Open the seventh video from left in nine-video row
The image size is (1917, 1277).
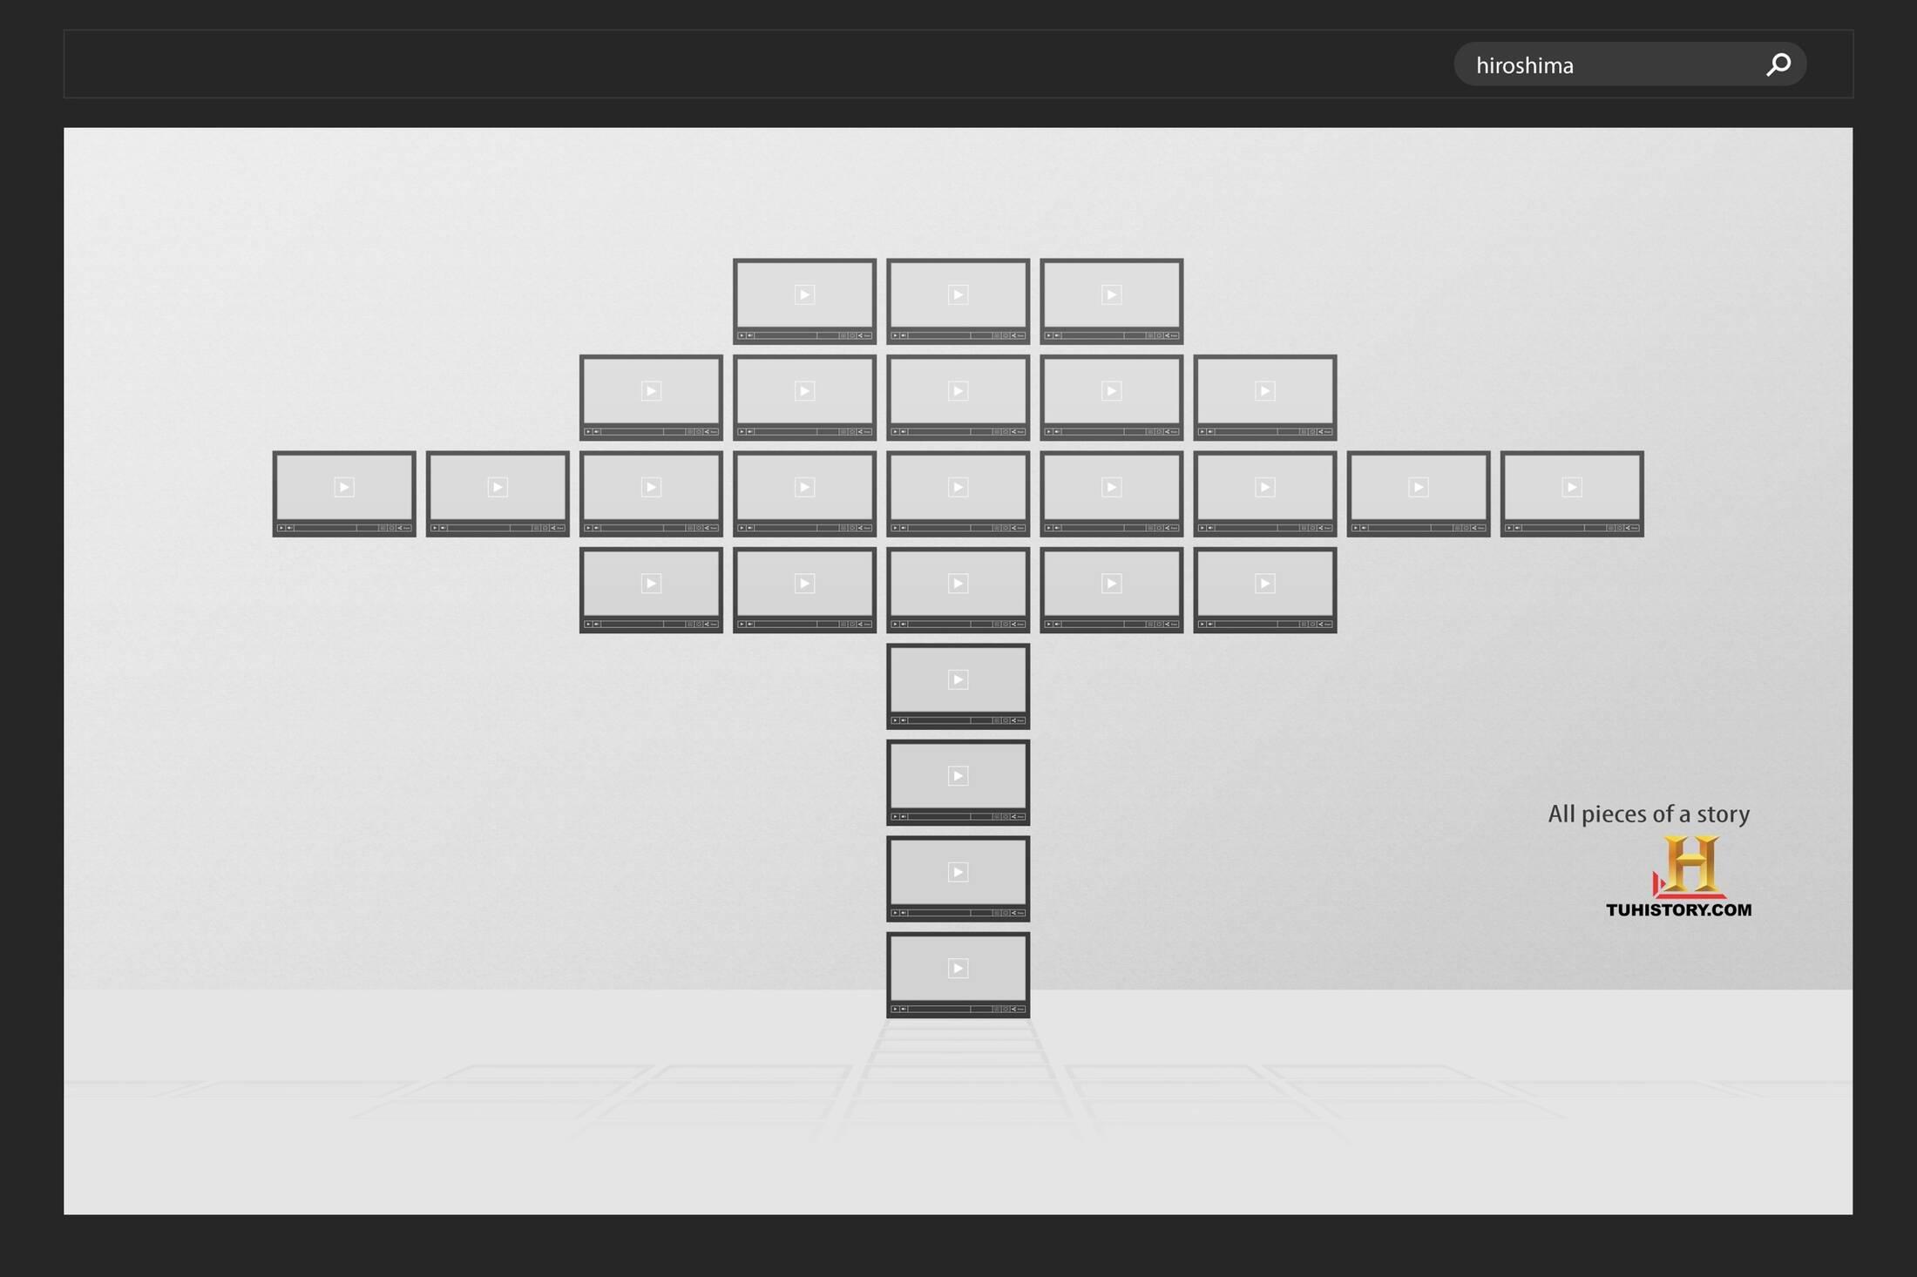(1264, 493)
